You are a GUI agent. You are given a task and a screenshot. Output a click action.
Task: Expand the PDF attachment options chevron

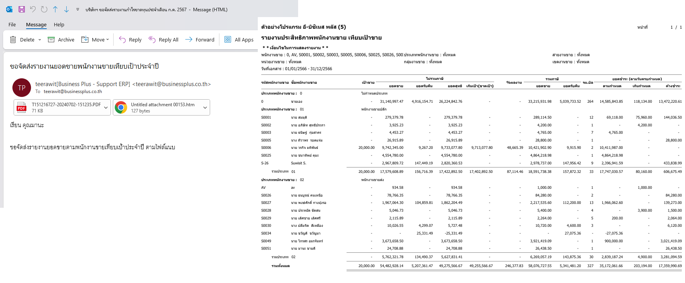coord(106,108)
